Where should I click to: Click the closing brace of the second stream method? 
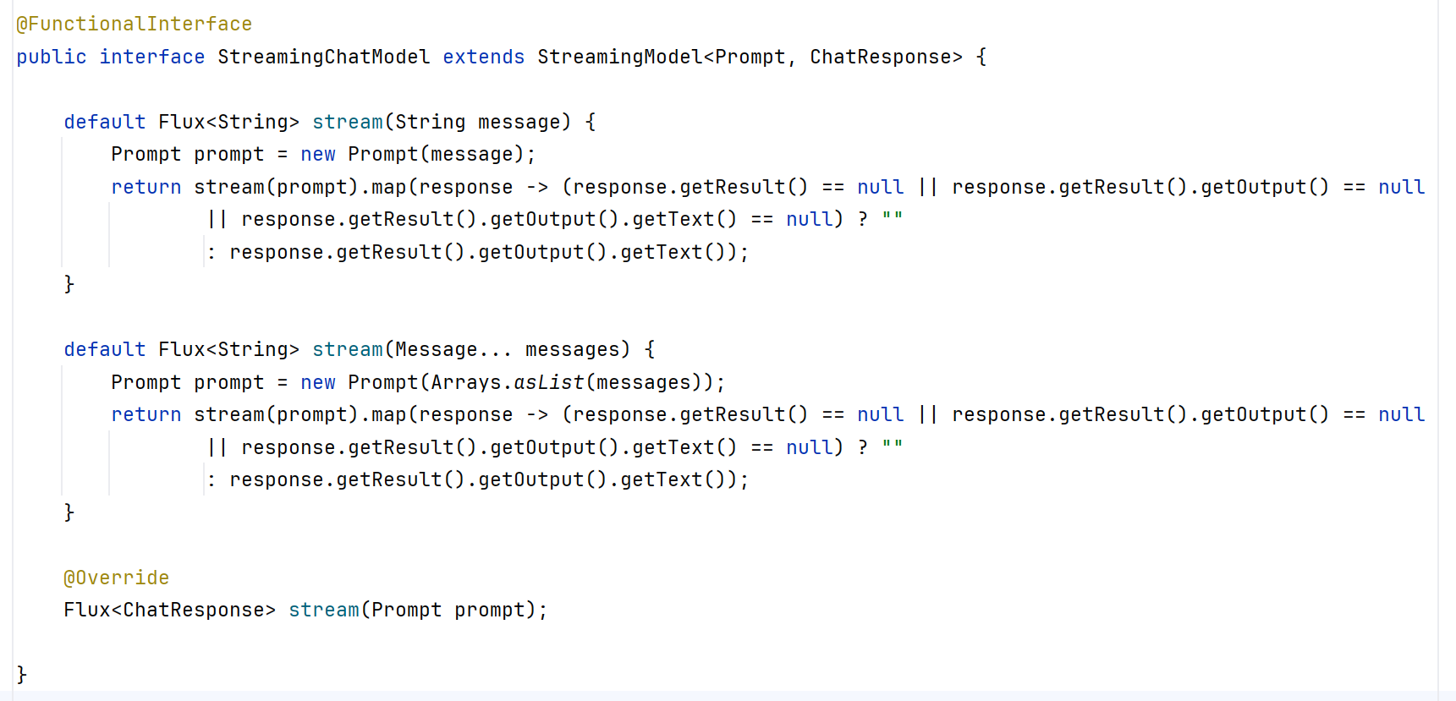coord(69,512)
